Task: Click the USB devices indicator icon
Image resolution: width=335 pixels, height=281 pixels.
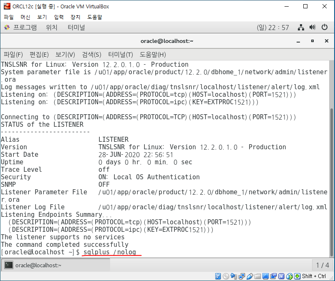Action: coord(249,276)
